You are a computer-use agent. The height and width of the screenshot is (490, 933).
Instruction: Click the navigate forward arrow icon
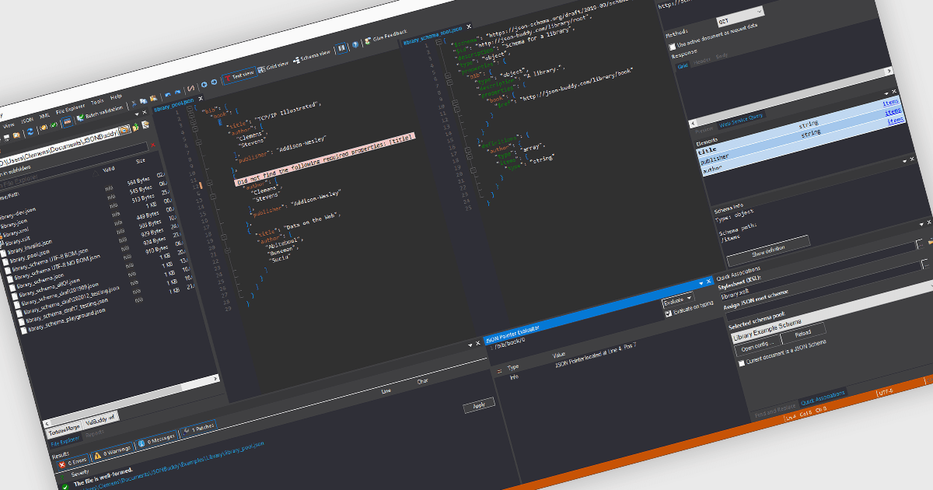pyautogui.click(x=214, y=82)
